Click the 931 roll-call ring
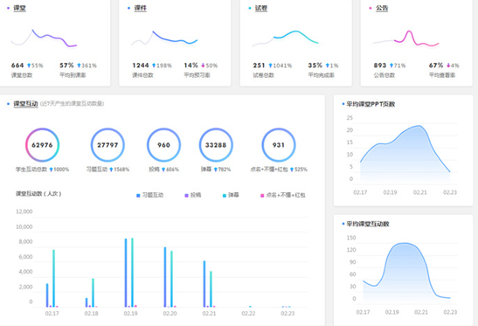The height and width of the screenshot is (326, 478). (279, 145)
